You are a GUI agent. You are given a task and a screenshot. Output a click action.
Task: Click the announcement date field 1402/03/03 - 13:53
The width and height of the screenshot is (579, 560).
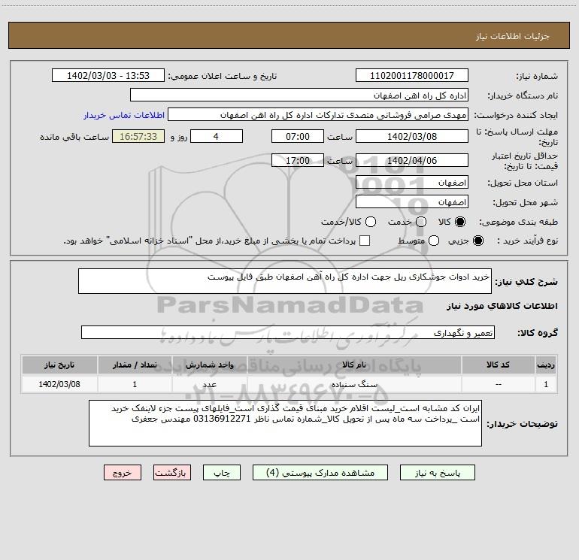point(108,76)
